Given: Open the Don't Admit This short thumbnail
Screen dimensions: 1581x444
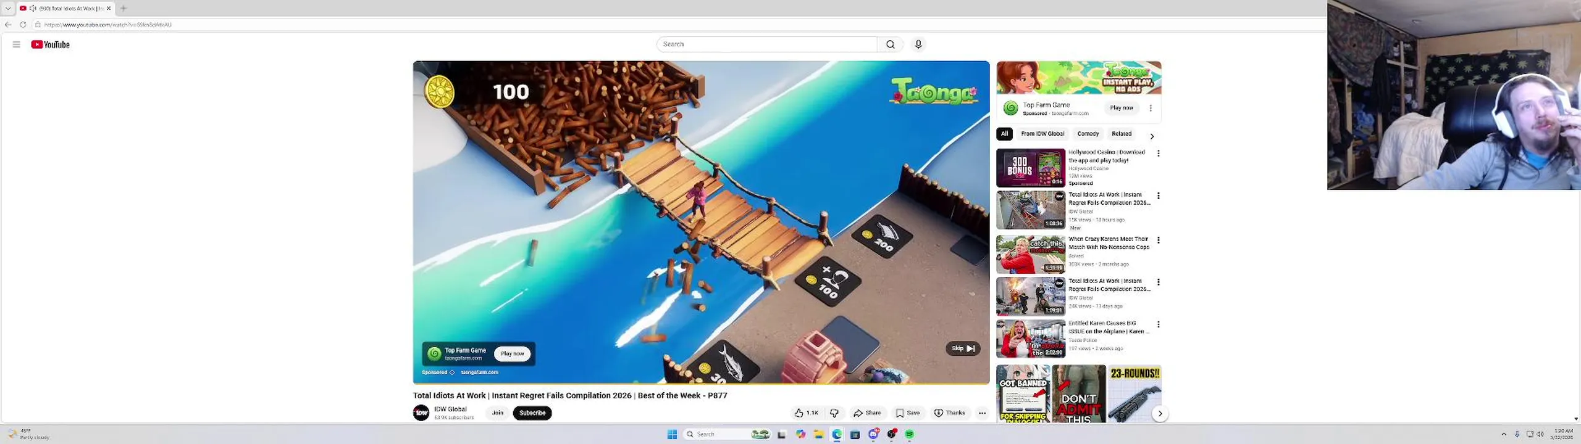Looking at the screenshot, I should click(1079, 394).
